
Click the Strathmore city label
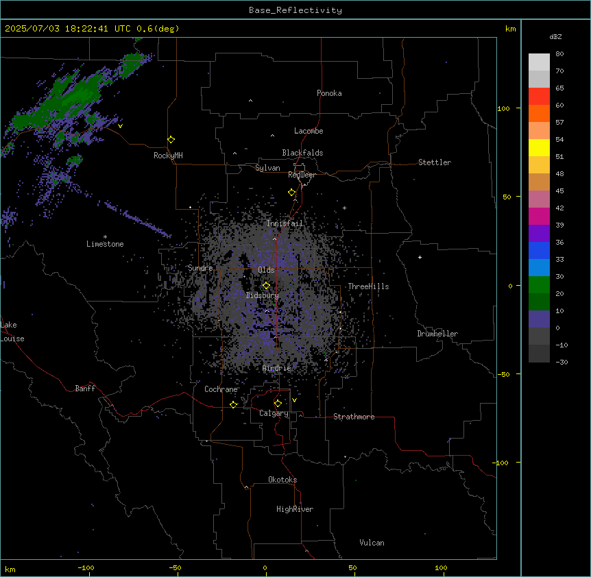tap(354, 417)
